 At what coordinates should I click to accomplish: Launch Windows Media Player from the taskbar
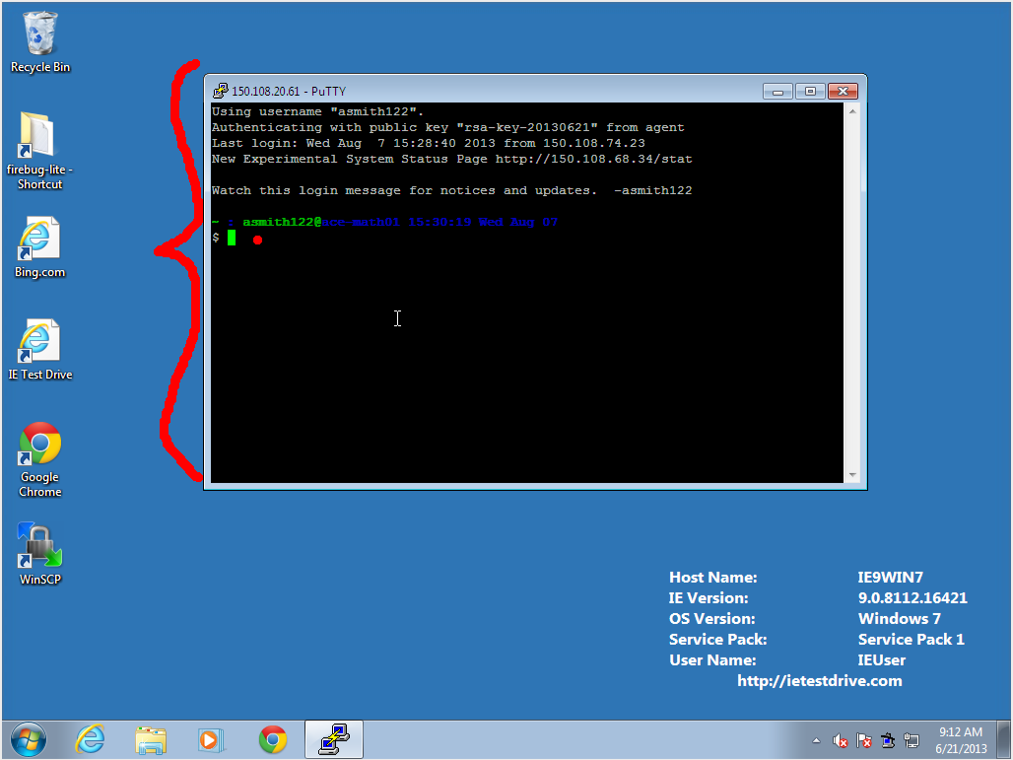tap(211, 739)
